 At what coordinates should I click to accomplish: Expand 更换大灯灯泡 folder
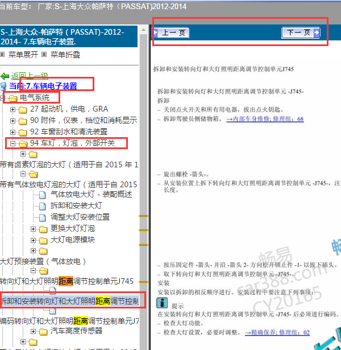pyautogui.click(x=33, y=229)
